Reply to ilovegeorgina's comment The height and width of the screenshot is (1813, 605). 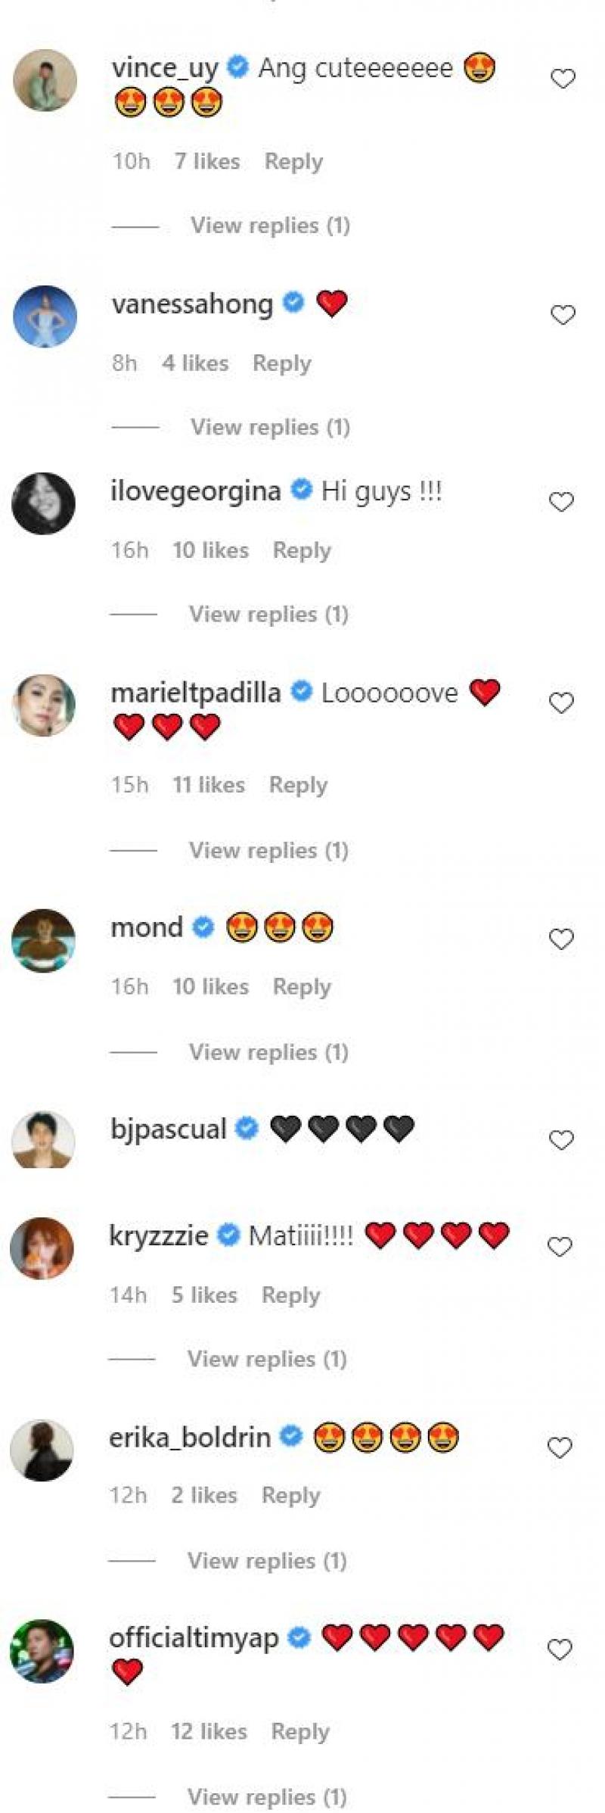pos(302,550)
